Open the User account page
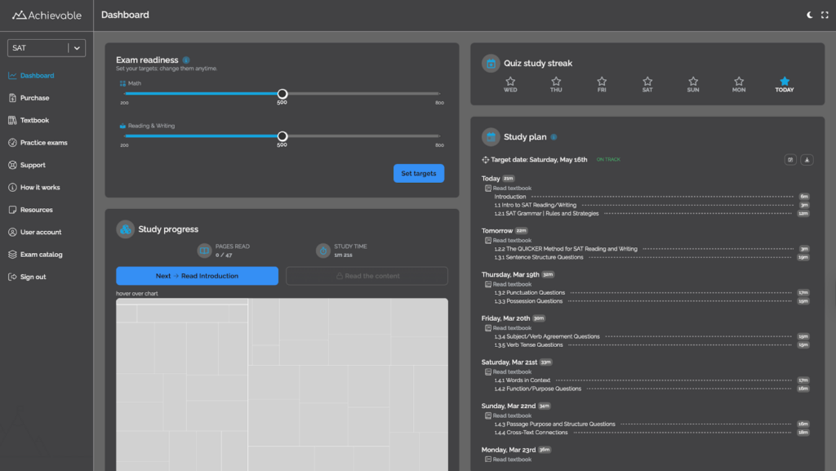The width and height of the screenshot is (836, 471). coord(39,232)
